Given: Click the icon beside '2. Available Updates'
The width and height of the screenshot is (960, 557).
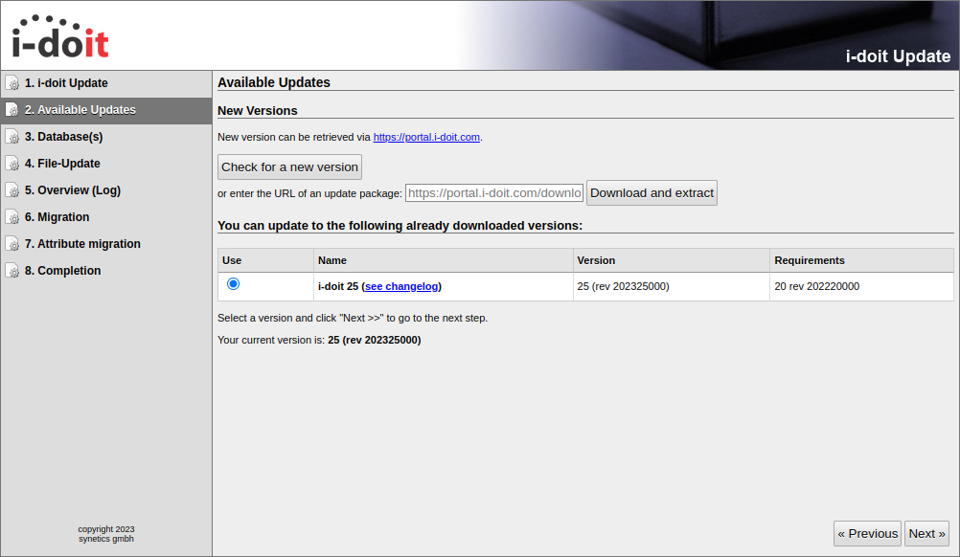Looking at the screenshot, I should (x=12, y=110).
